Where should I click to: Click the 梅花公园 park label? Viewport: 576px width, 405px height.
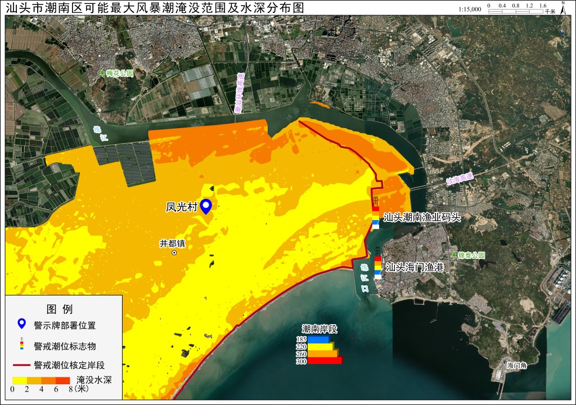(x=120, y=73)
